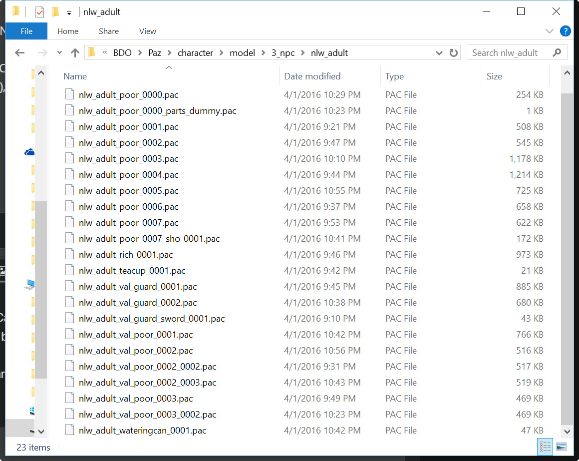
Task: Select nlw_adult_teacup_0001.pac file
Action: click(132, 271)
